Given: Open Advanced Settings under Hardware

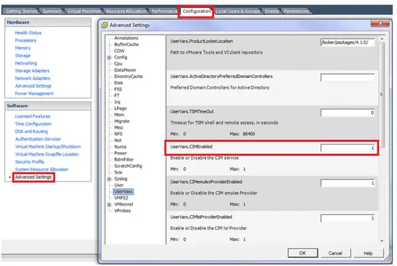Looking at the screenshot, I should [33, 85].
